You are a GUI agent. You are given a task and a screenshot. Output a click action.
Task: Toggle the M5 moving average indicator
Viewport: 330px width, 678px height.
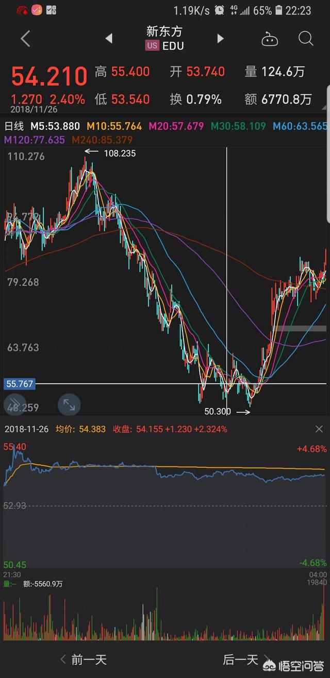[x=55, y=126]
